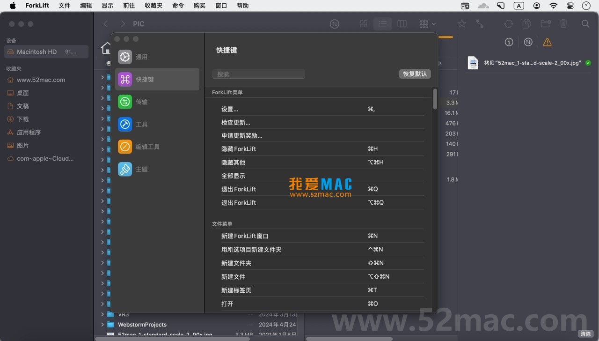Select the 新建文件 shortcut row

(x=322, y=277)
